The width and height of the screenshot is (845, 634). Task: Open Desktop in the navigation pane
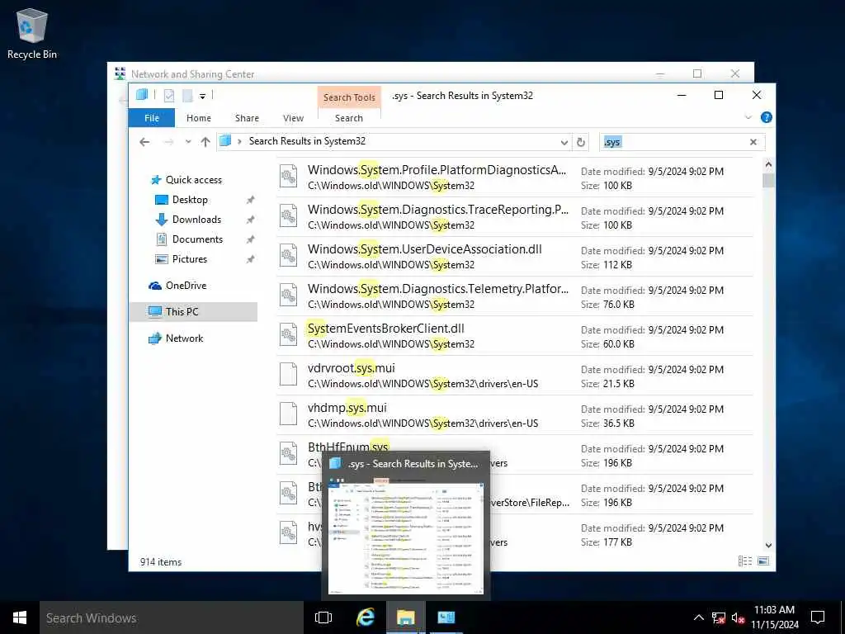190,200
